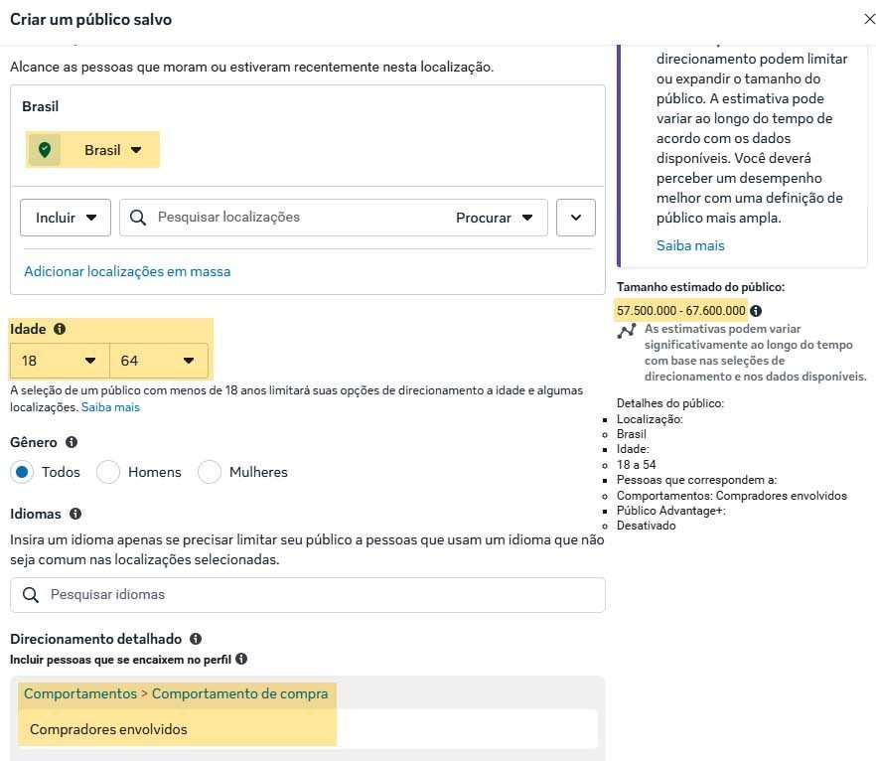The width and height of the screenshot is (876, 761).
Task: Click the info icon beside Direcionamento detalhado
Action: pyautogui.click(x=195, y=639)
